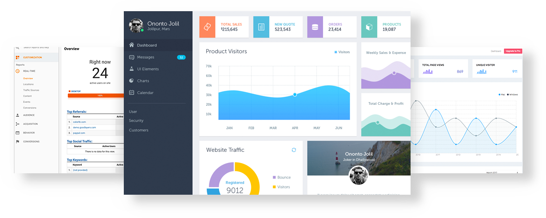Expand the Audience reports section

[28, 115]
